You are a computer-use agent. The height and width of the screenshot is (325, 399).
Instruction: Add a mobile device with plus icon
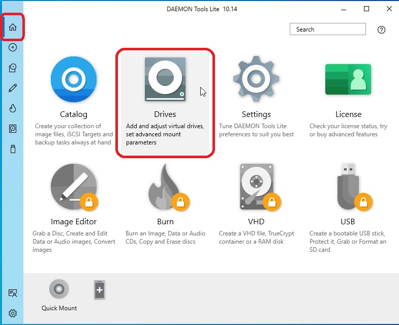point(100,290)
